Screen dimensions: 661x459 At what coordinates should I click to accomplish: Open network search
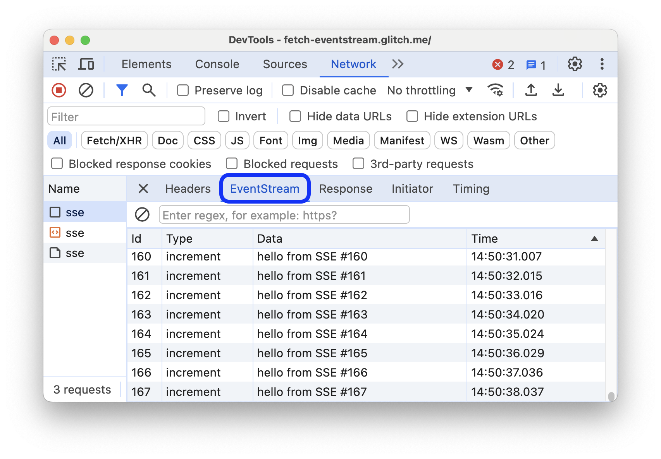[148, 90]
